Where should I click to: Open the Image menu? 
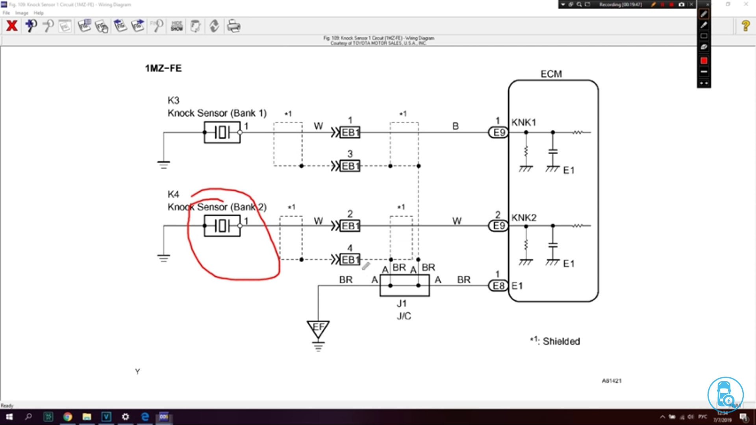22,13
